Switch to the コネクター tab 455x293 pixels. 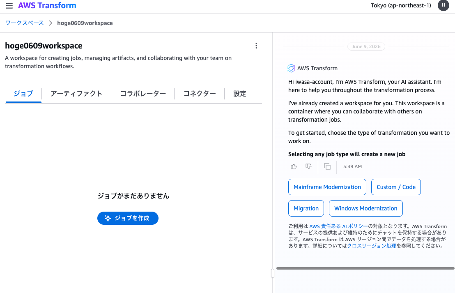tap(199, 94)
